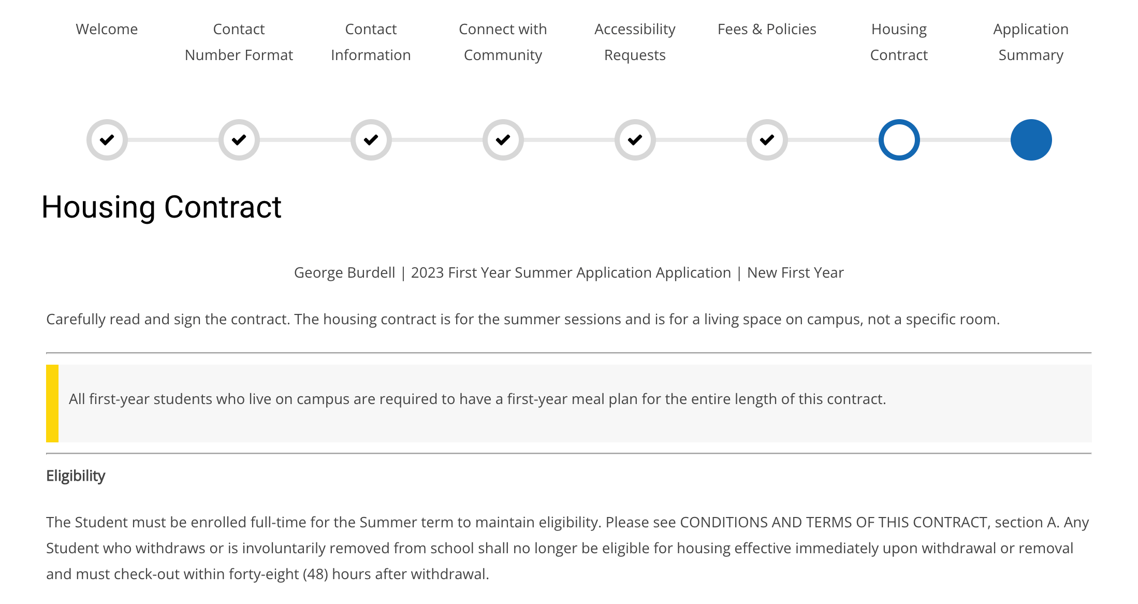
Task: Click the Contact Information completed step icon
Action: coord(371,139)
